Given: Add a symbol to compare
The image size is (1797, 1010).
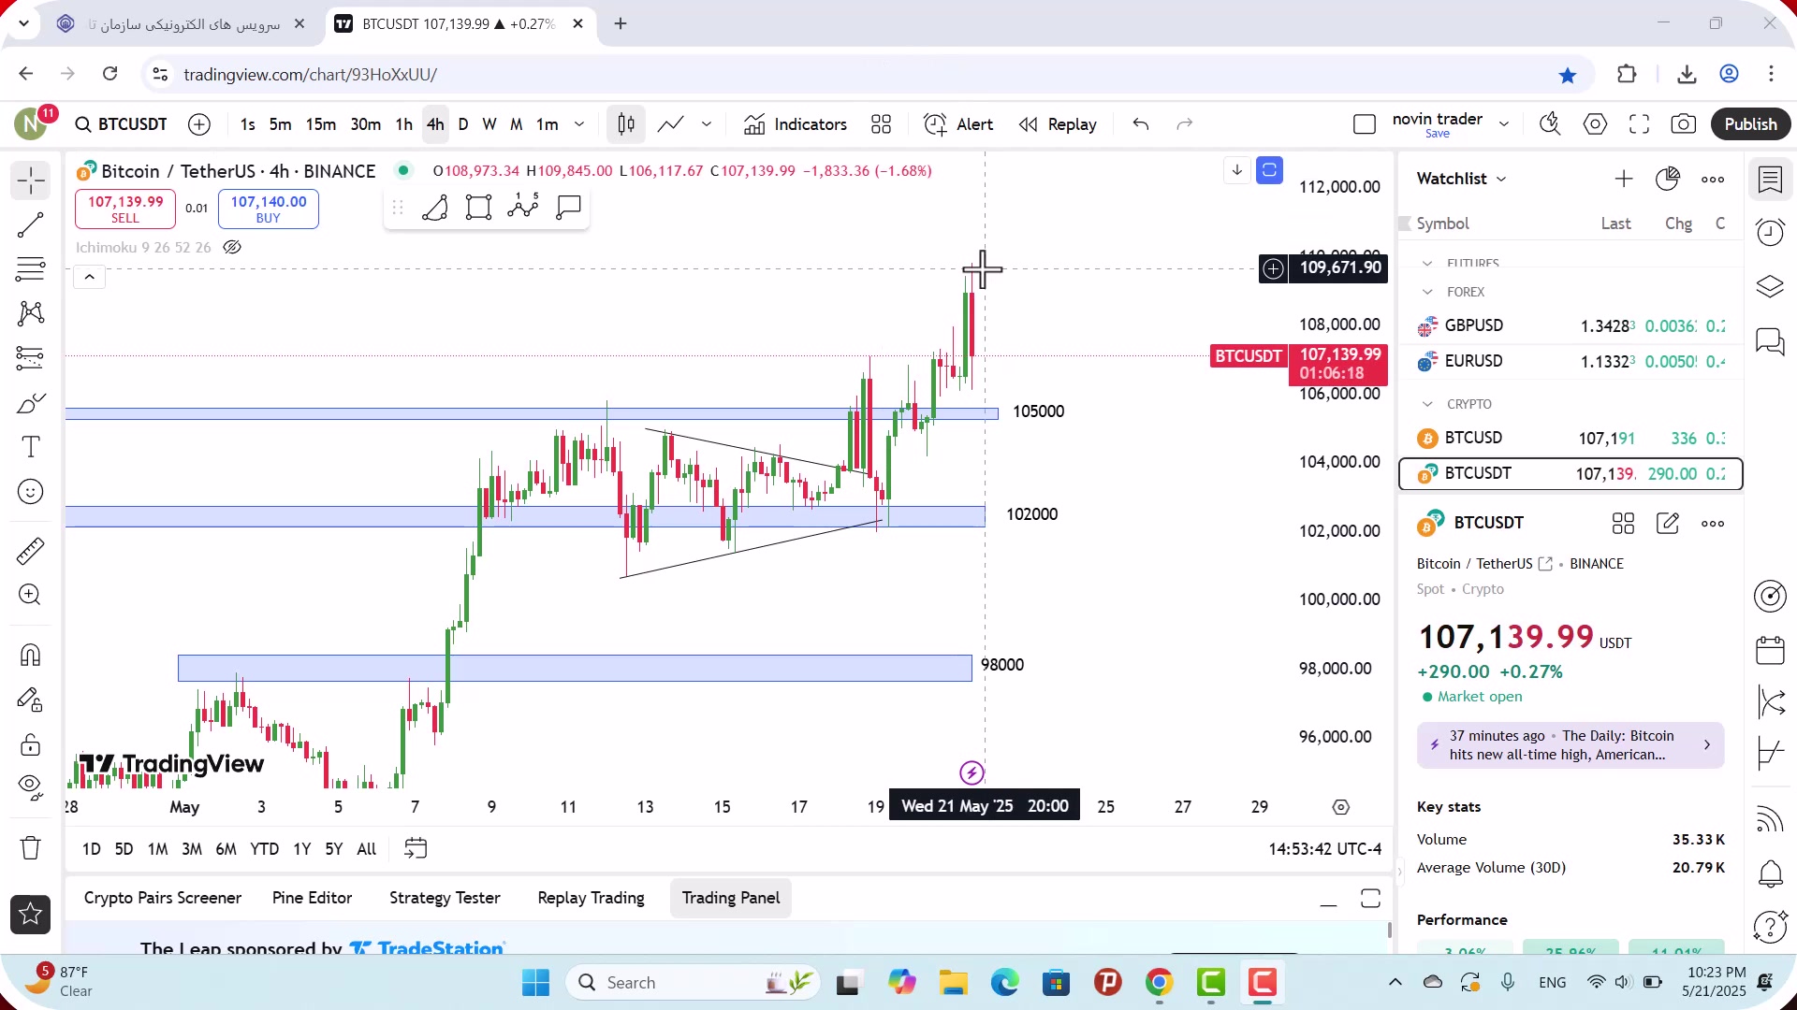Looking at the screenshot, I should (199, 124).
